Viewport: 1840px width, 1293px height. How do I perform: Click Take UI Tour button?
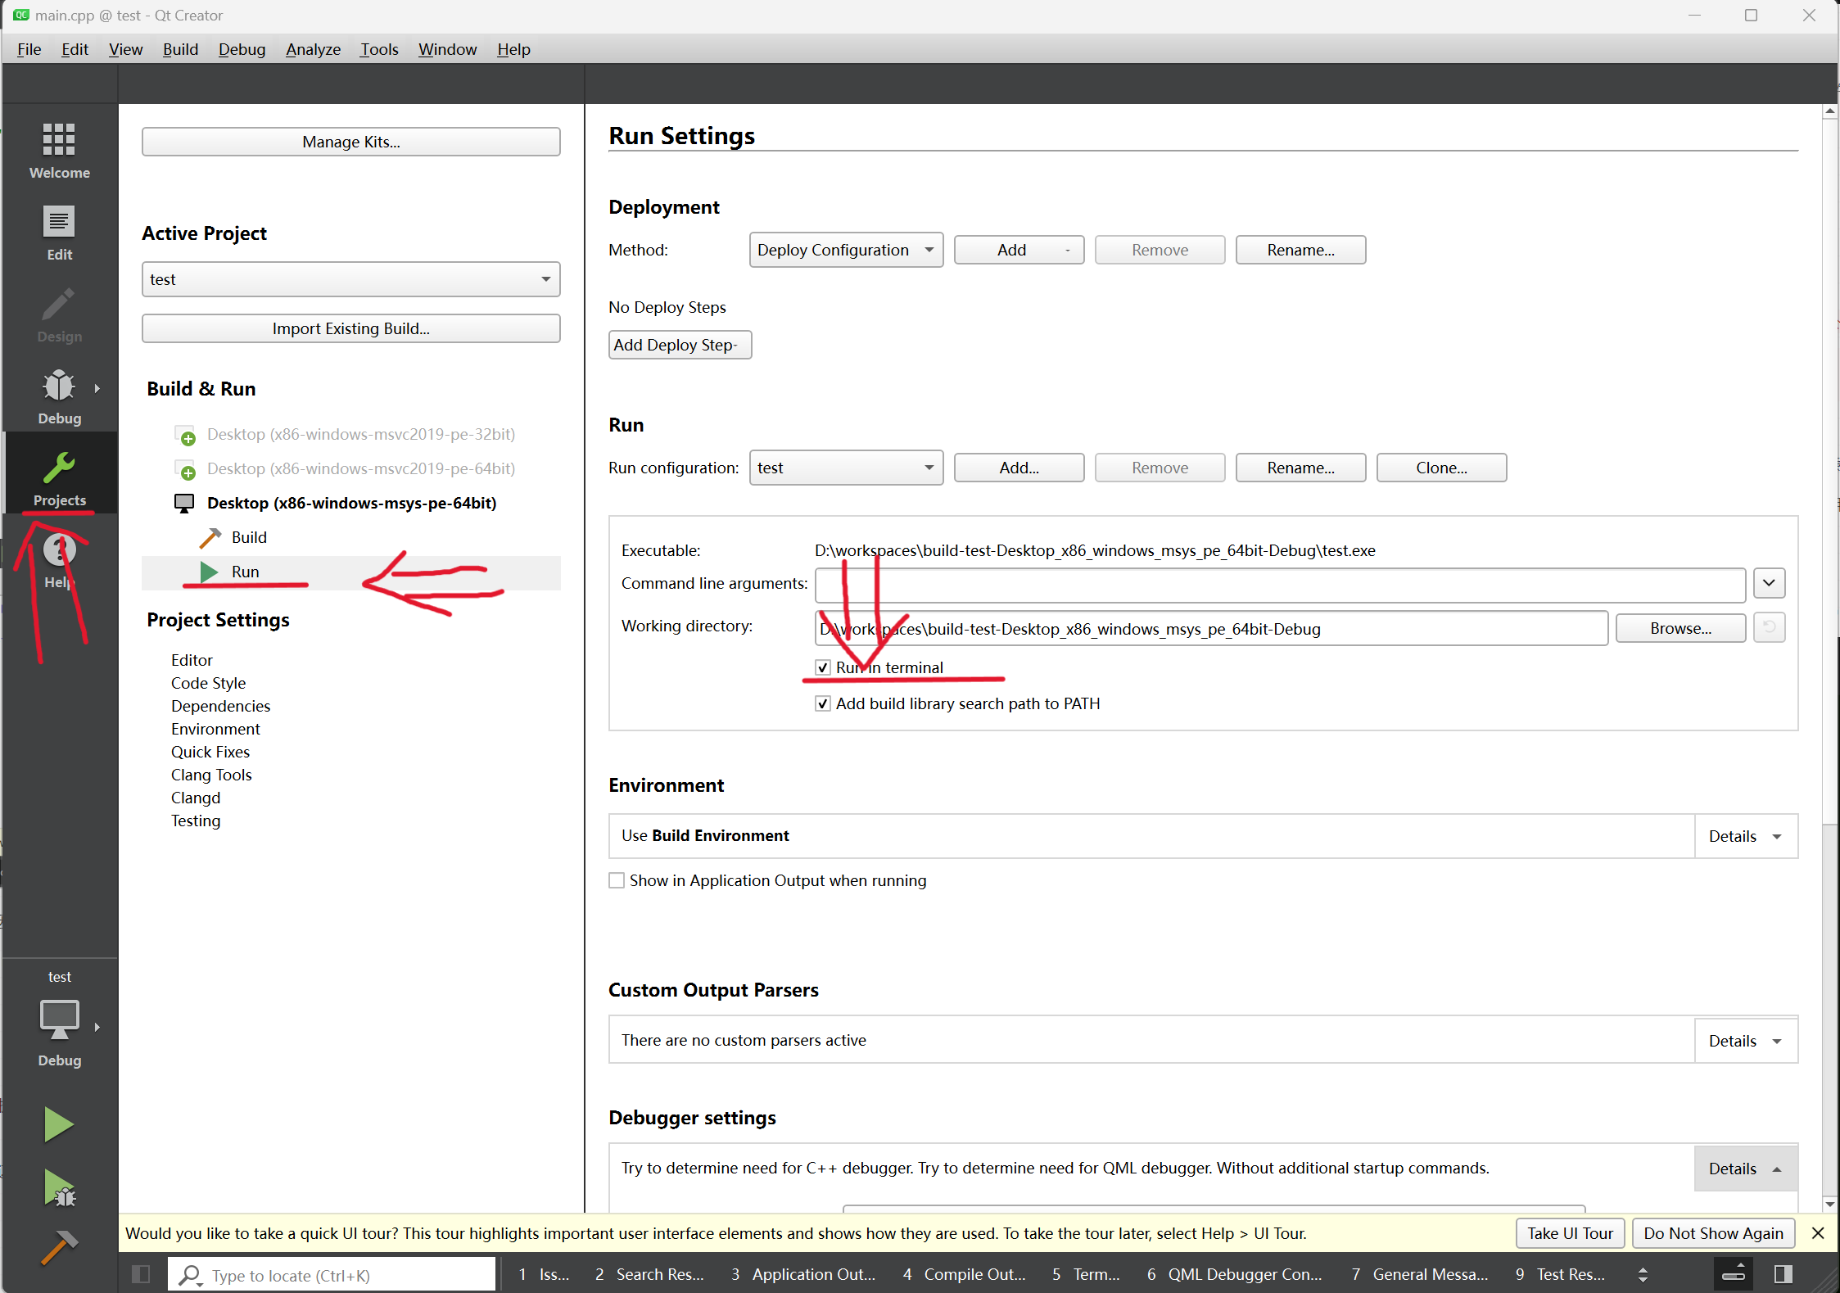[1570, 1233]
